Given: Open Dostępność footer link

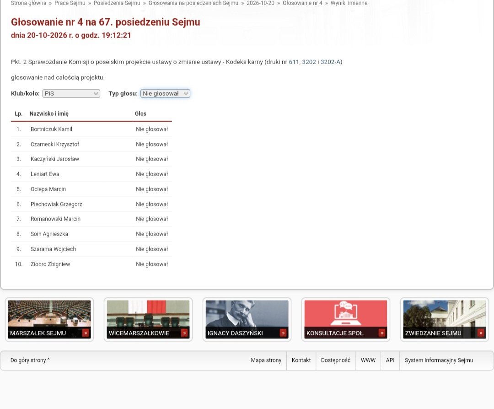Looking at the screenshot, I should click(336, 360).
